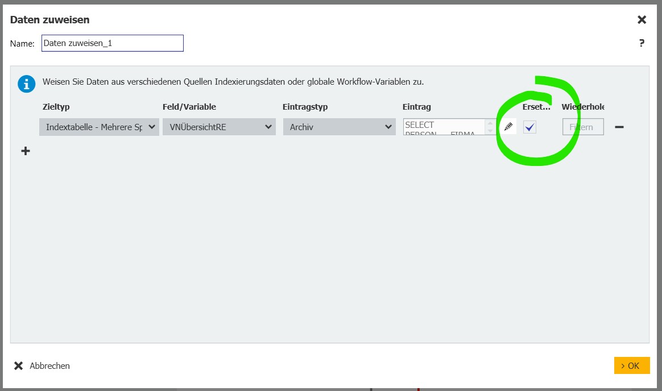Click the truncated Ersetzen column header

coord(536,107)
